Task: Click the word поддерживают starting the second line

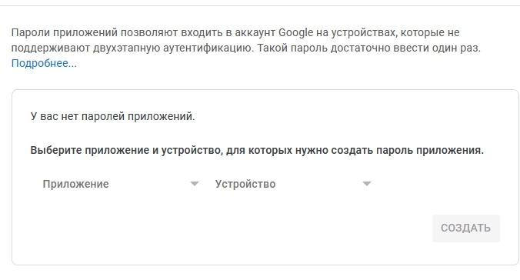Action: pos(51,48)
